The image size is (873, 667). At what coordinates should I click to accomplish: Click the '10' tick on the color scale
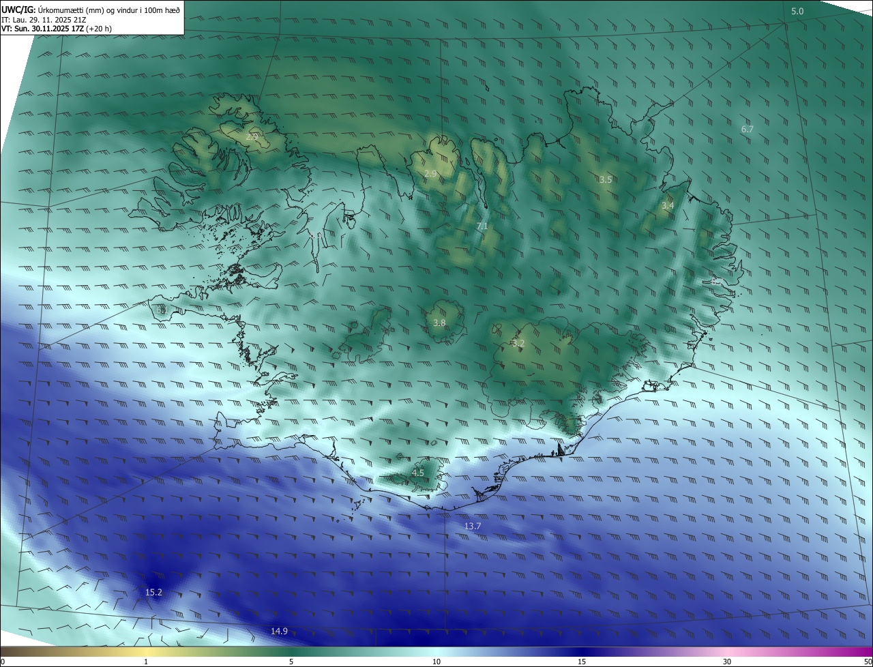[436, 662]
